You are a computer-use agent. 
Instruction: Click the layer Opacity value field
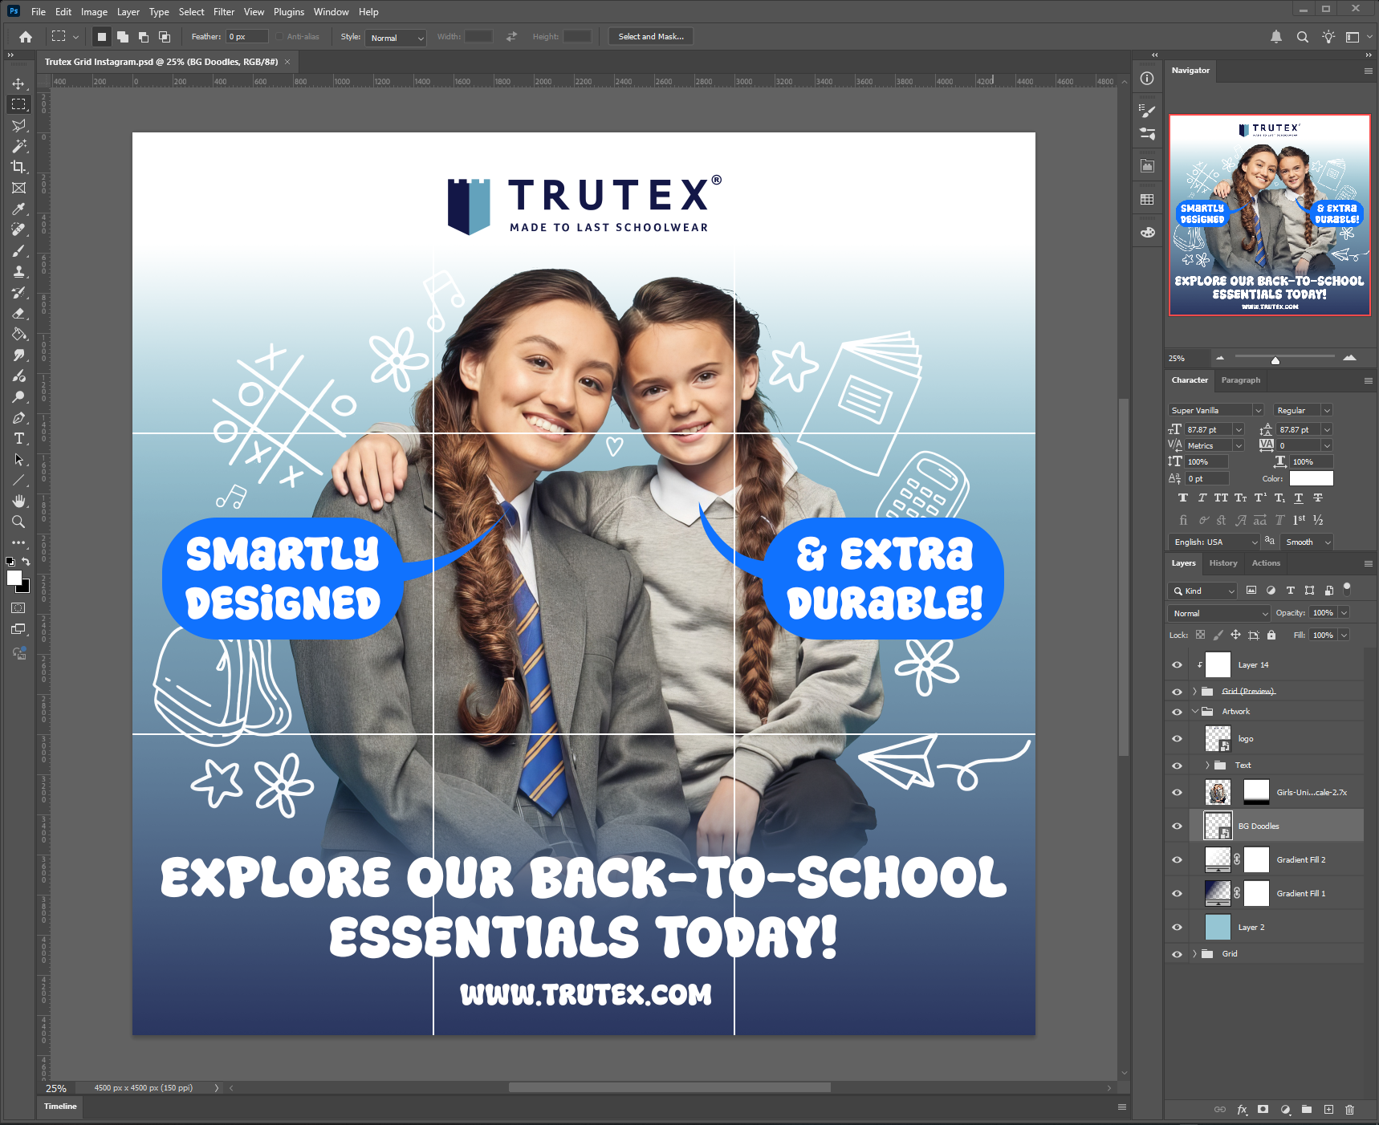(1323, 613)
